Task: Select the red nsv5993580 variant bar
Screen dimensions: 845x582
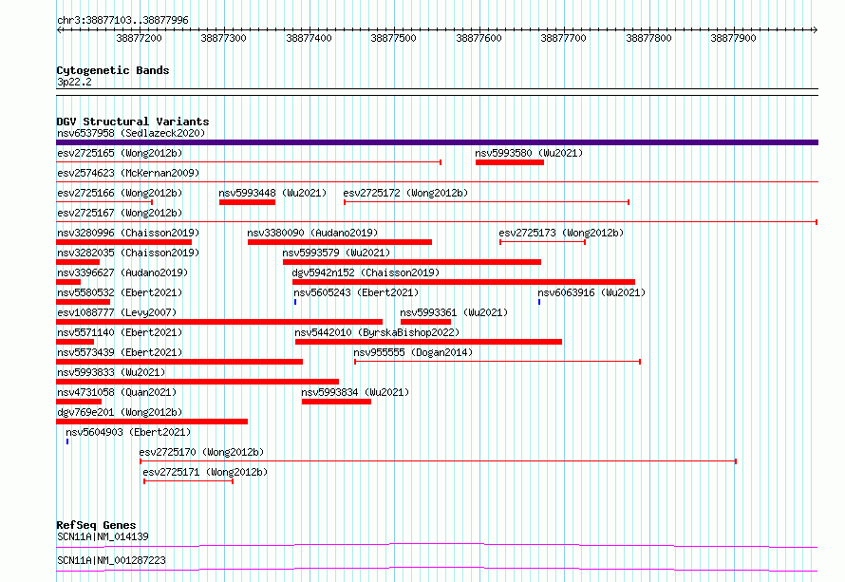Action: point(510,162)
